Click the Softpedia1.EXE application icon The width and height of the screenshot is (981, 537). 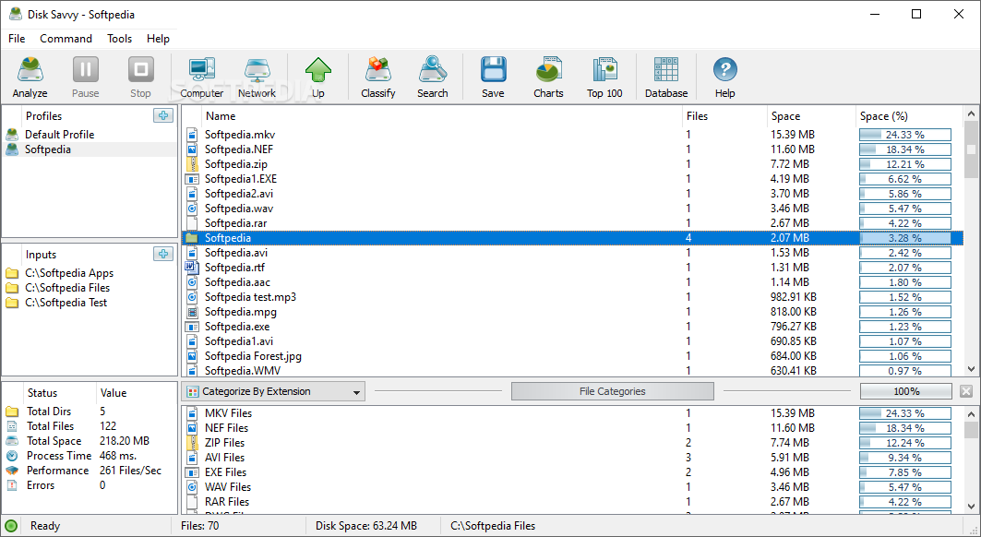192,179
